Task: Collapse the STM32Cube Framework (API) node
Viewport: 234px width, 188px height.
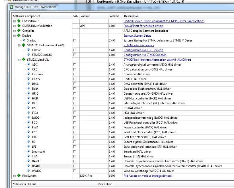Action: point(19,45)
